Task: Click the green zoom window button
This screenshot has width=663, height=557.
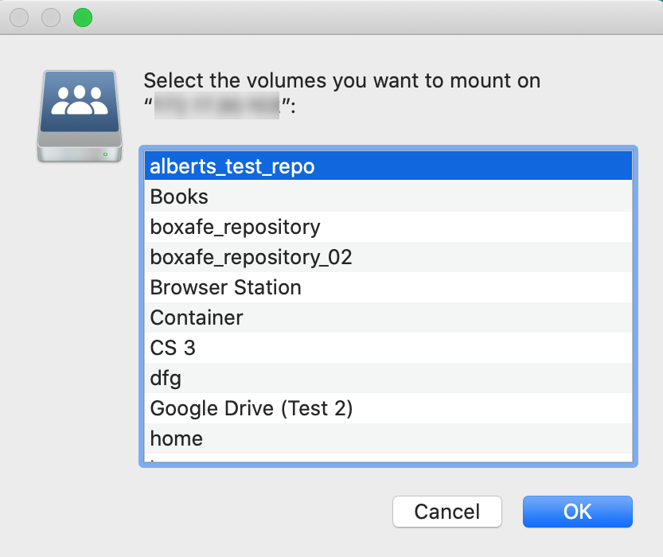Action: [82, 17]
